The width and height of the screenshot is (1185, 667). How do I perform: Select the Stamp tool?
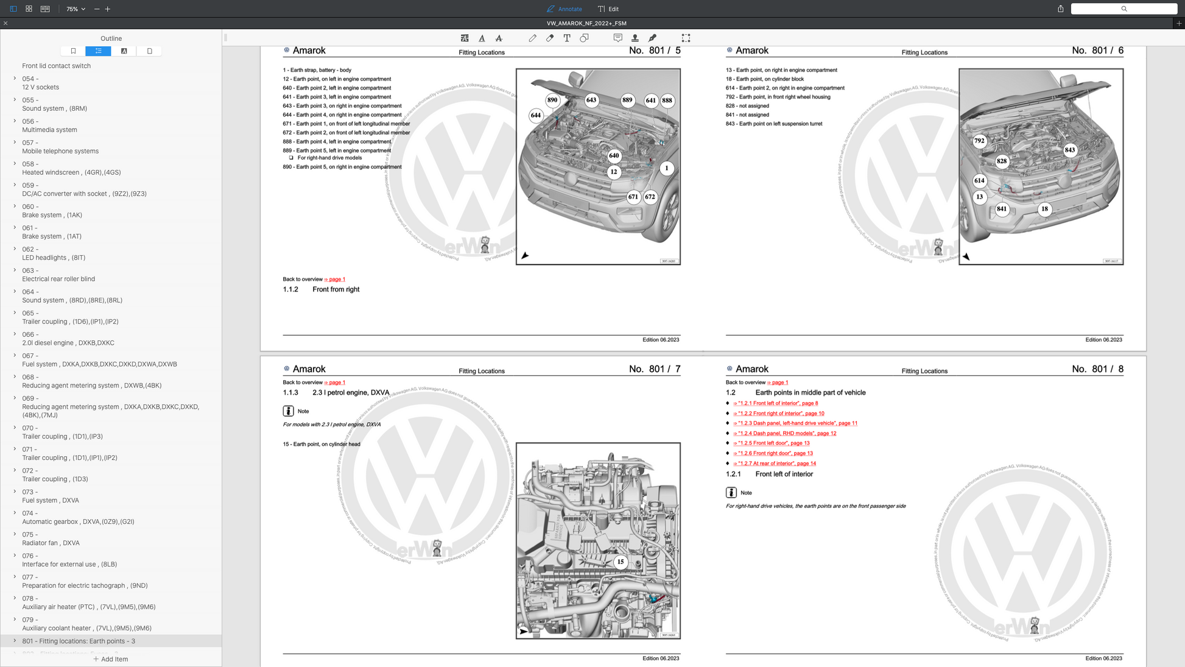point(635,38)
